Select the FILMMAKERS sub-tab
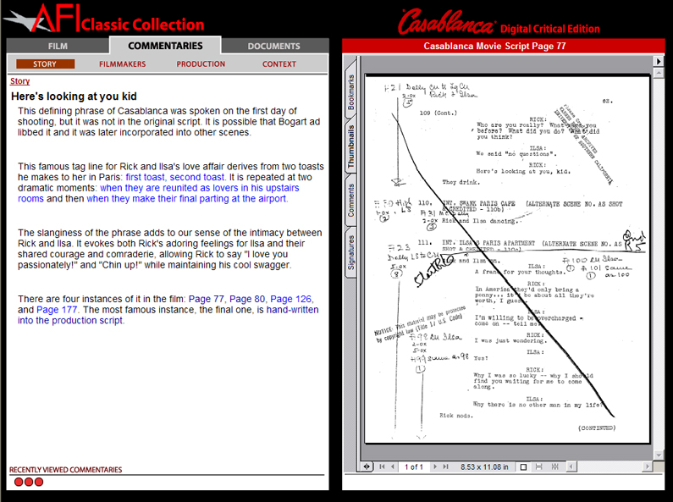Viewport: 673px width, 502px height. click(x=122, y=63)
